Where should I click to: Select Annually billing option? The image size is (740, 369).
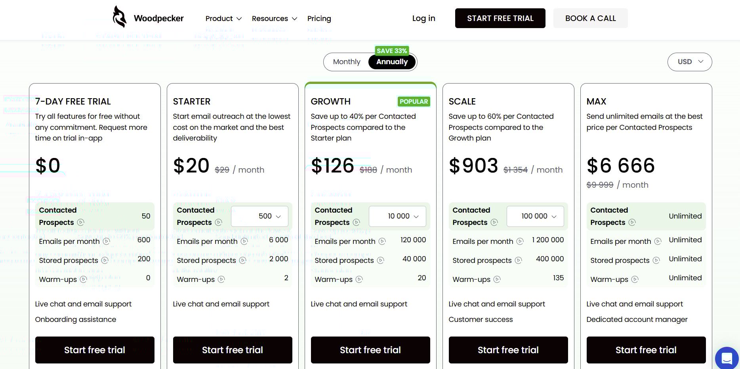[392, 62]
